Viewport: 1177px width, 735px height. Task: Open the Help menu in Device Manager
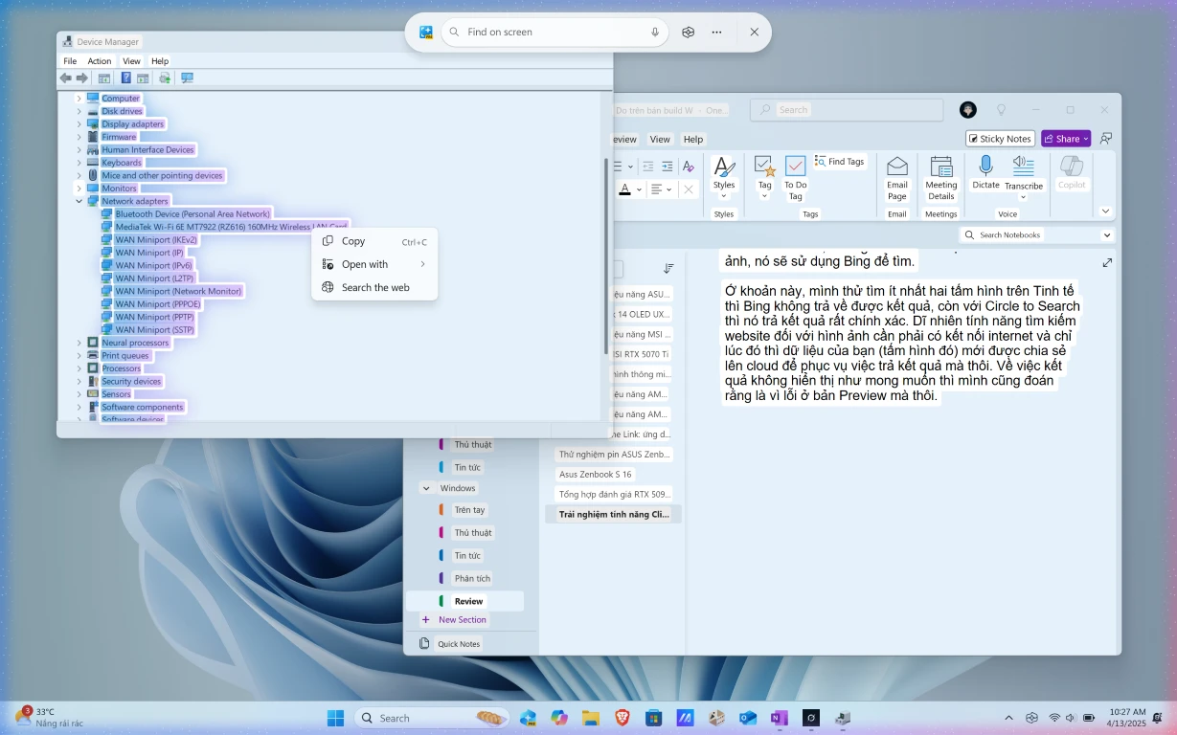coord(160,61)
